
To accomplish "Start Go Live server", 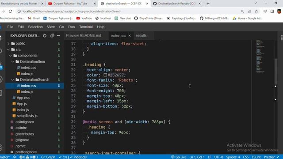I will tap(179, 157).
